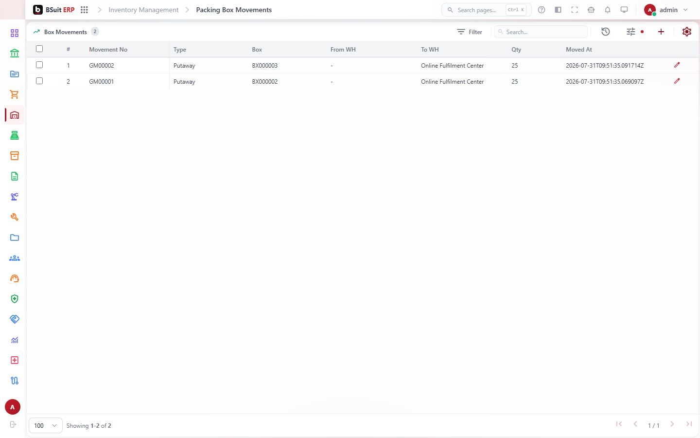Click box cell BX000003
700x438 pixels.
pyautogui.click(x=265, y=65)
